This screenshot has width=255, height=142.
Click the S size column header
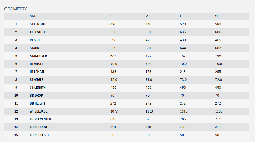[111, 16]
